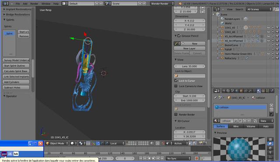Select the translate manipulator icon
The width and height of the screenshot is (280, 162).
pos(98,143)
